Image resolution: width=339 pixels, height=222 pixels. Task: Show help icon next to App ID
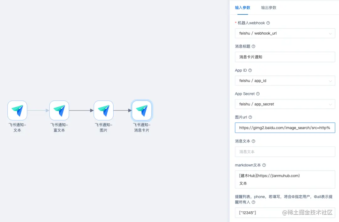250,70
